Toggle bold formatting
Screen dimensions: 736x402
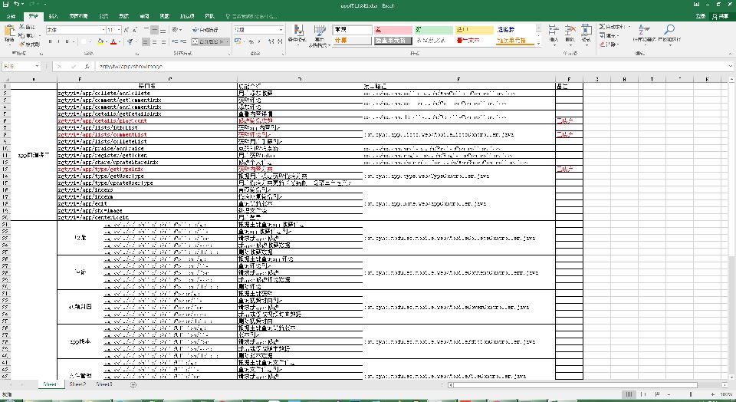pos(49,41)
